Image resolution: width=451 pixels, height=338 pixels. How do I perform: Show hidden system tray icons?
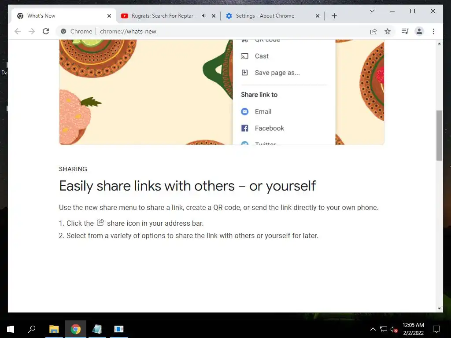(x=373, y=329)
